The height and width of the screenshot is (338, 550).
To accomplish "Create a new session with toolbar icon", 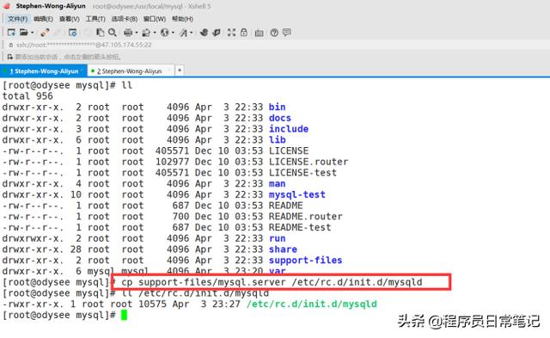I will (11, 33).
